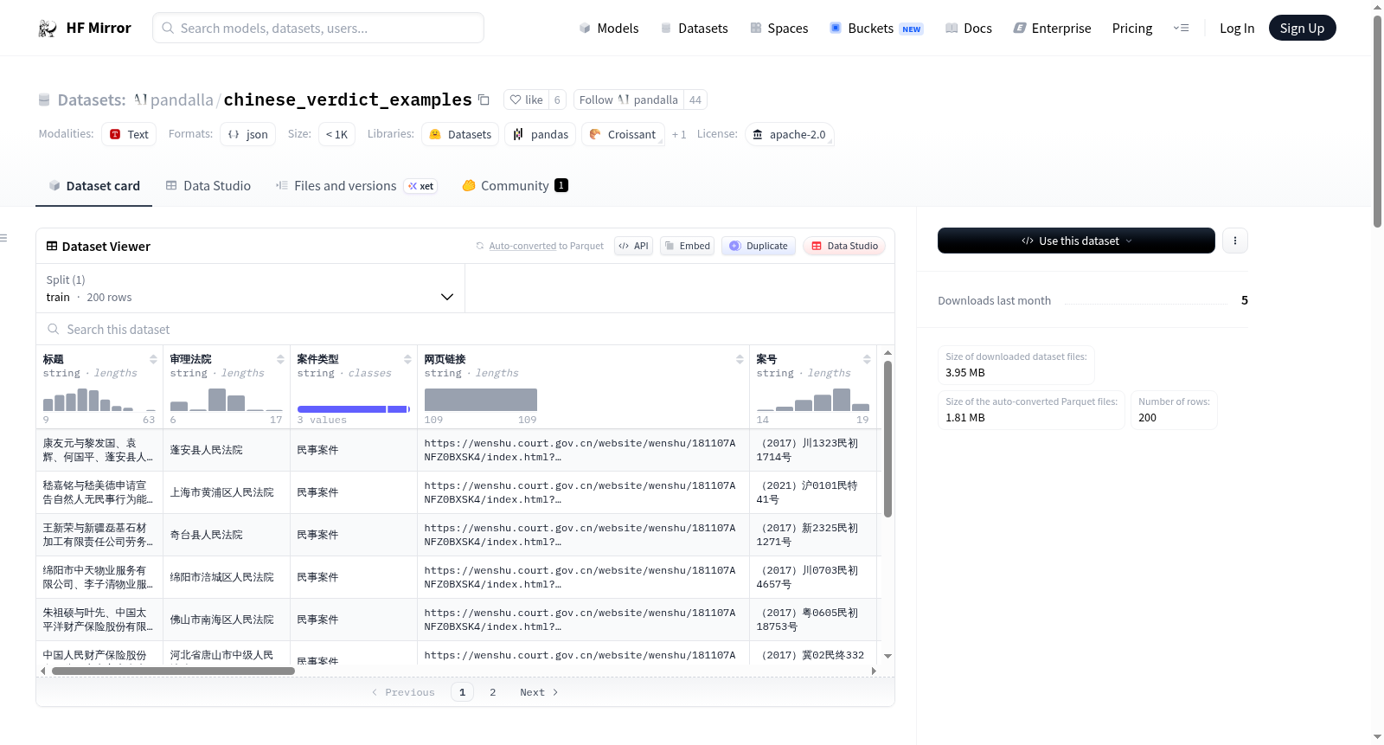This screenshot has height=745, width=1384.
Task: Open Buckets in the navigation
Action: (876, 29)
